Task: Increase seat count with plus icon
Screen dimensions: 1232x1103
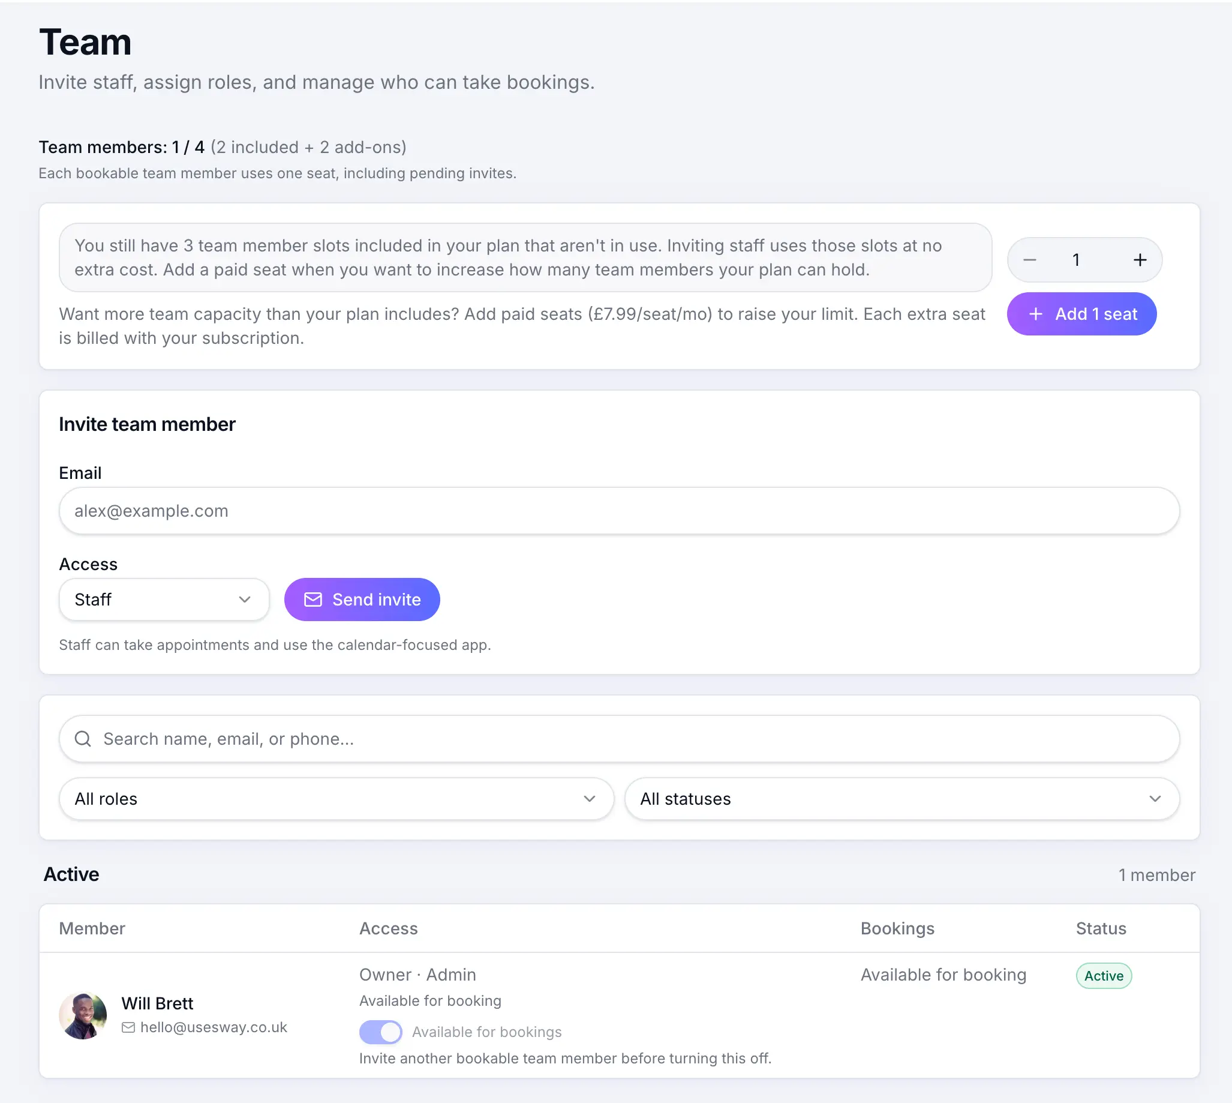Action: click(1140, 260)
